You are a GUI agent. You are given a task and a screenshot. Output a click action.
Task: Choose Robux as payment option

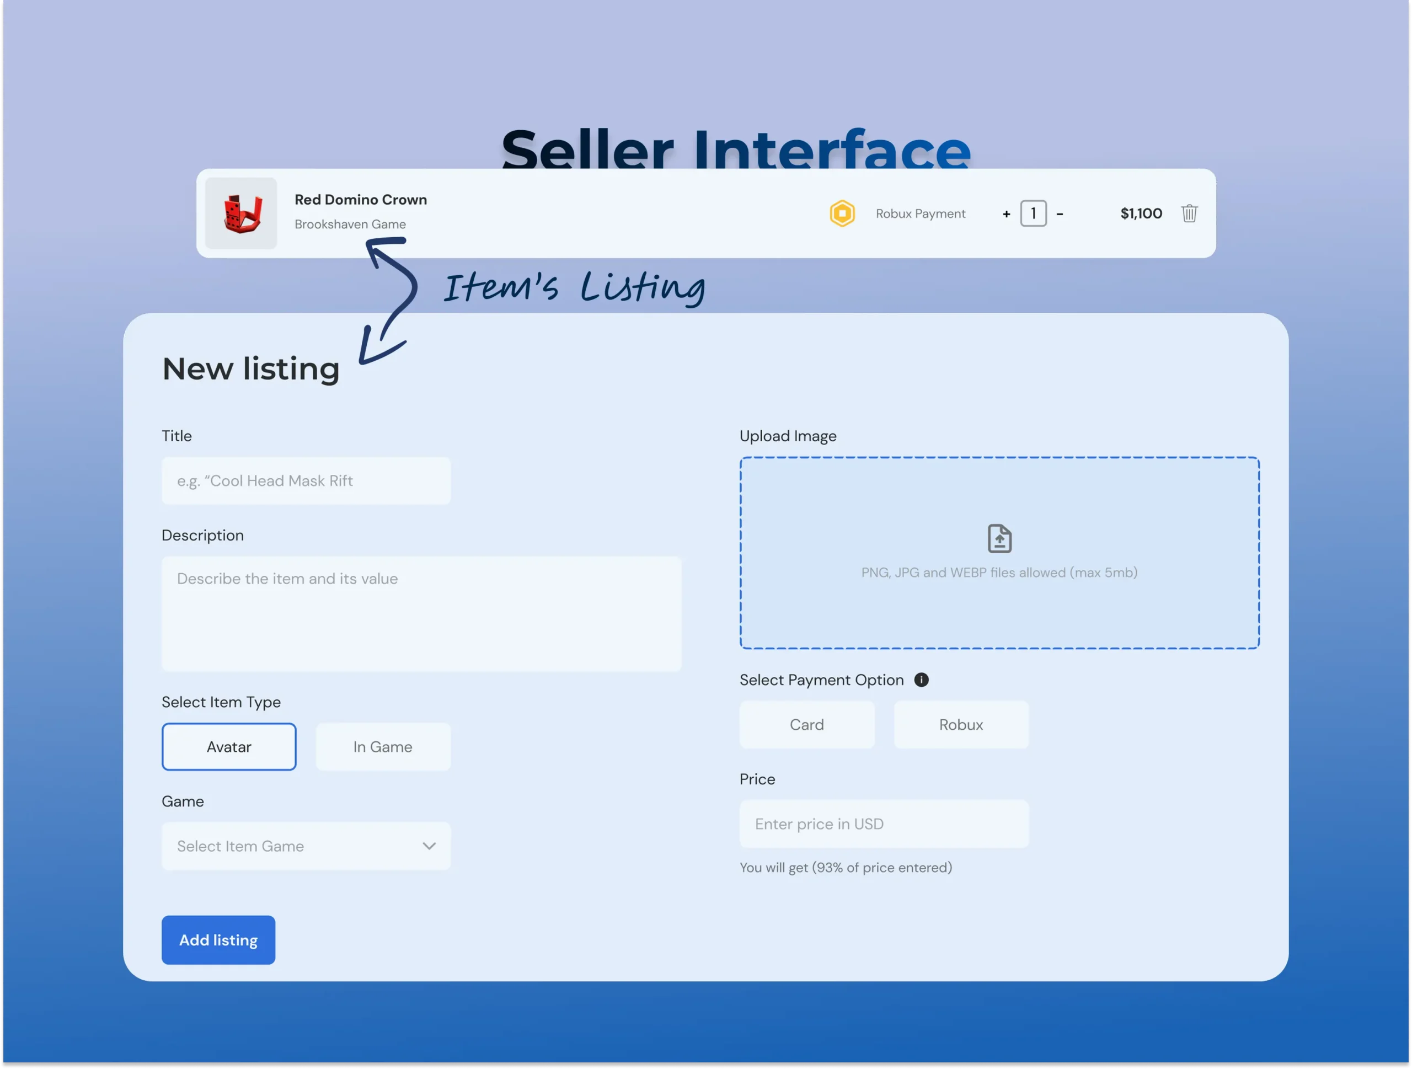(961, 724)
